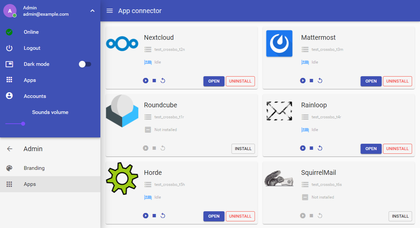Stop the Rainloop app
420x228 pixels.
pyautogui.click(x=312, y=148)
